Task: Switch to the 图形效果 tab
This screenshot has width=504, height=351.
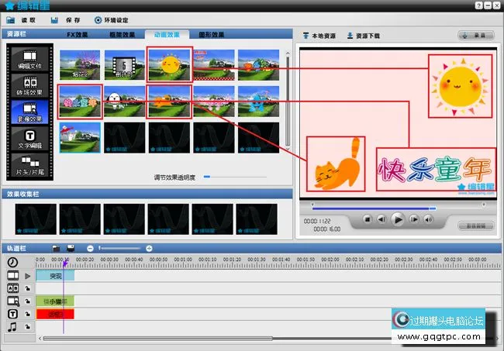Action: (212, 35)
